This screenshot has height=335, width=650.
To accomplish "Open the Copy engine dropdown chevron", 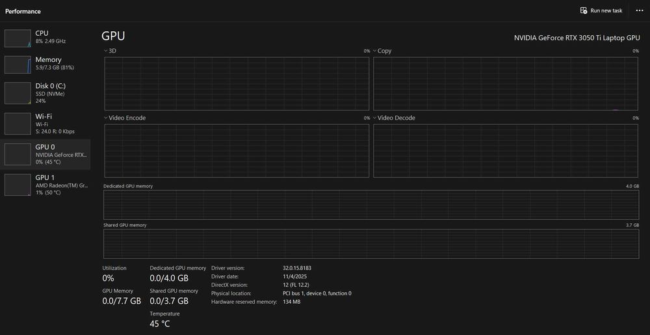I will (375, 51).
